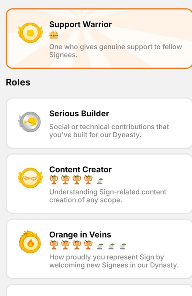Tap the Support Warrior gold shield badge

[30, 33]
